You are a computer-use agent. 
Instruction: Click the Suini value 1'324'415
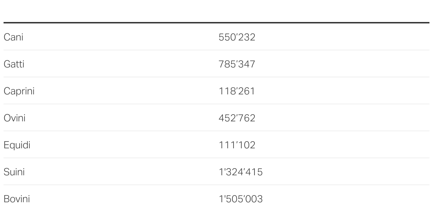[x=241, y=172]
